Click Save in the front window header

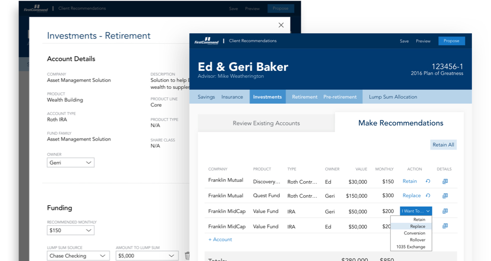tap(404, 41)
